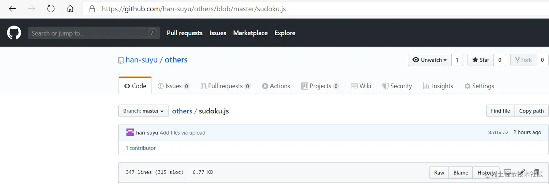
Task: View the stargazers count 0
Action: (500, 60)
